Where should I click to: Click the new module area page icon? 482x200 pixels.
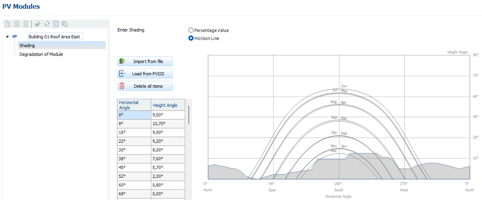8,24
